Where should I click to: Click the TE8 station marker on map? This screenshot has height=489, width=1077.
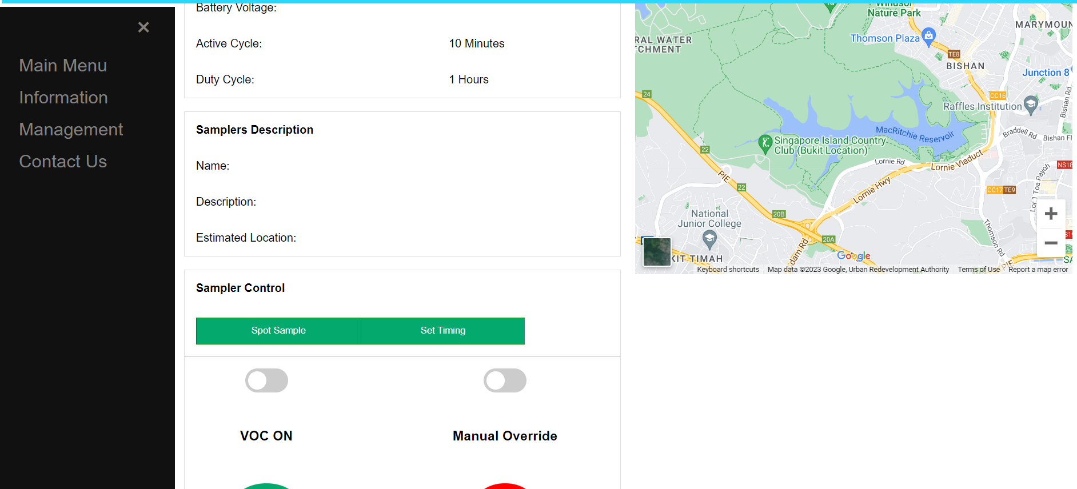tap(954, 54)
